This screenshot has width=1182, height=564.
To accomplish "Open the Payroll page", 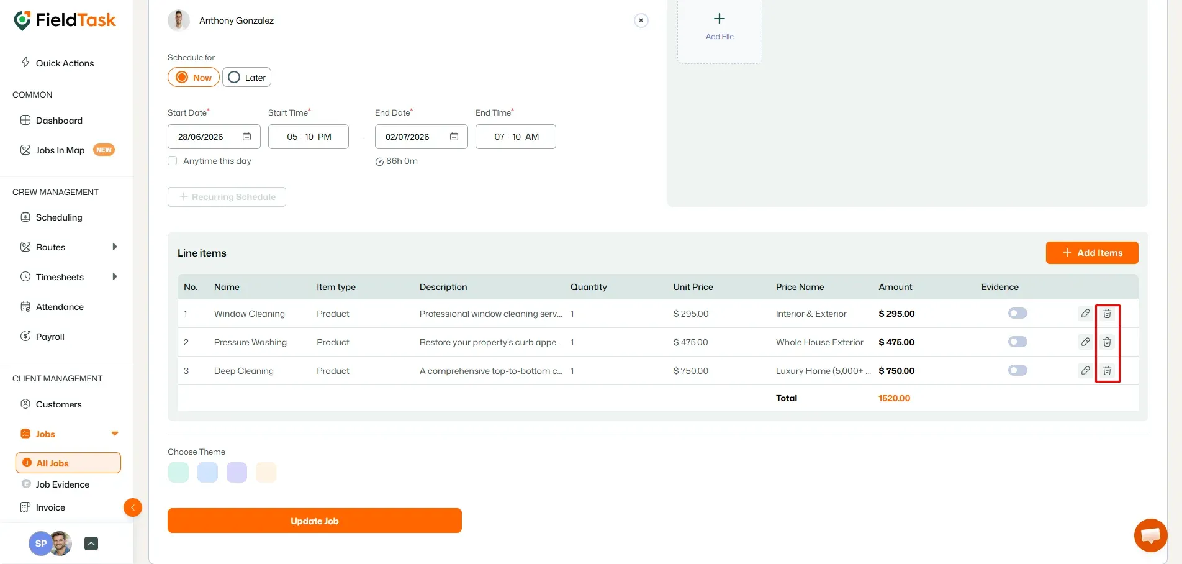I will pos(50,337).
